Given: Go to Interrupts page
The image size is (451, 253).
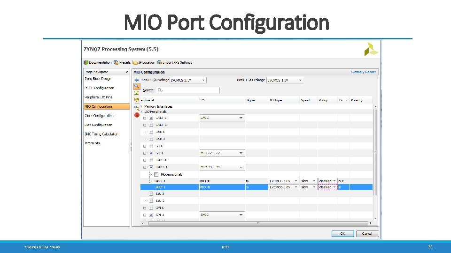Looking at the screenshot, I should [x=93, y=143].
